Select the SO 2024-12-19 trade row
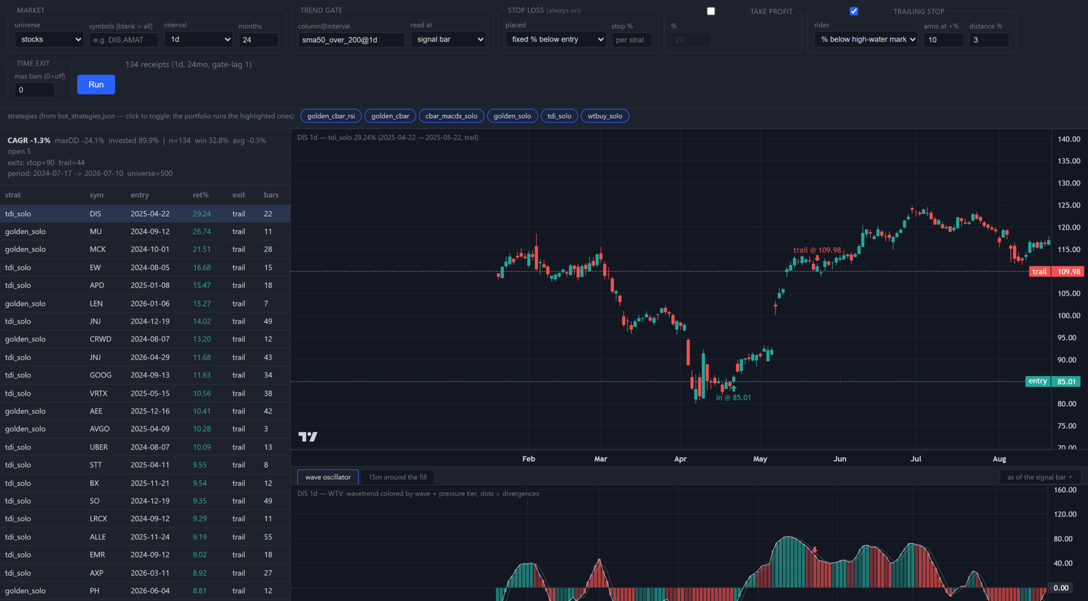The image size is (1088, 601). (145, 501)
